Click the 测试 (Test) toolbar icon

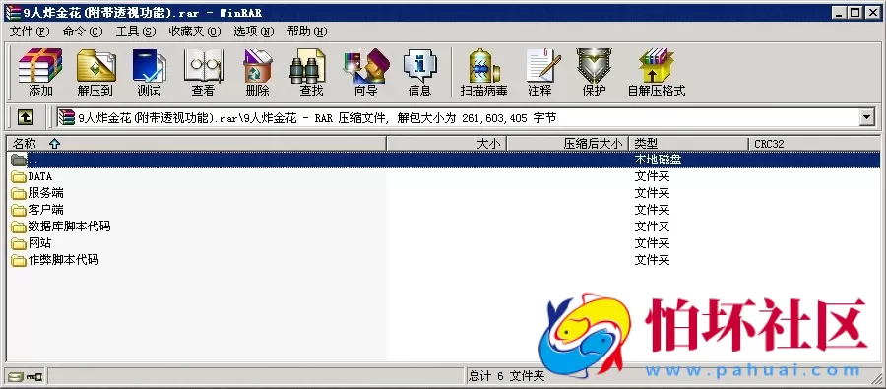149,72
